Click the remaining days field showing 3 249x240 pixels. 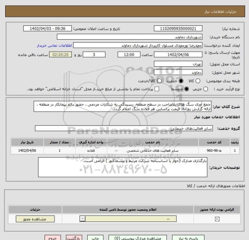(x=94, y=55)
